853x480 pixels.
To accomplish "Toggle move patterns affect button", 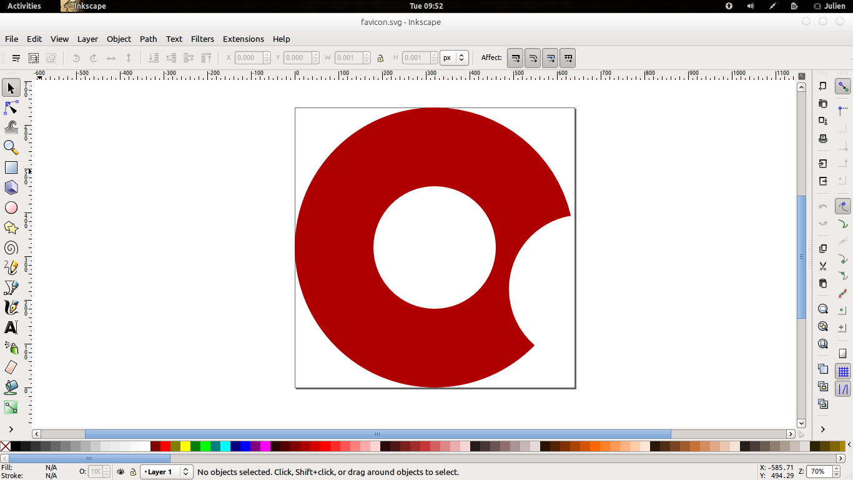I will click(x=568, y=58).
